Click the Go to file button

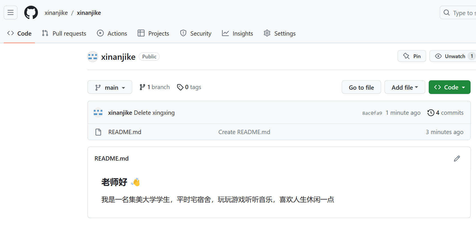(x=361, y=87)
